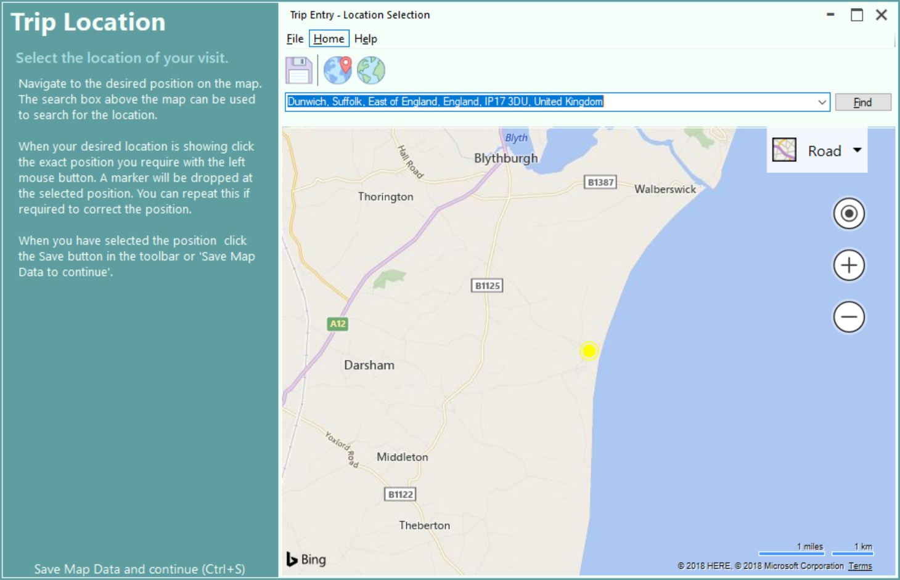Open the Terms link on the map
Screen dimensions: 900x580
click(x=860, y=566)
